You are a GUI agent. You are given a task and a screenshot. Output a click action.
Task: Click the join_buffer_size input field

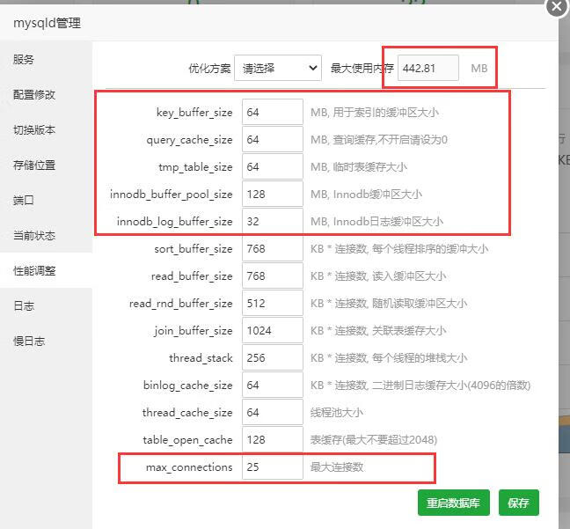pyautogui.click(x=272, y=331)
